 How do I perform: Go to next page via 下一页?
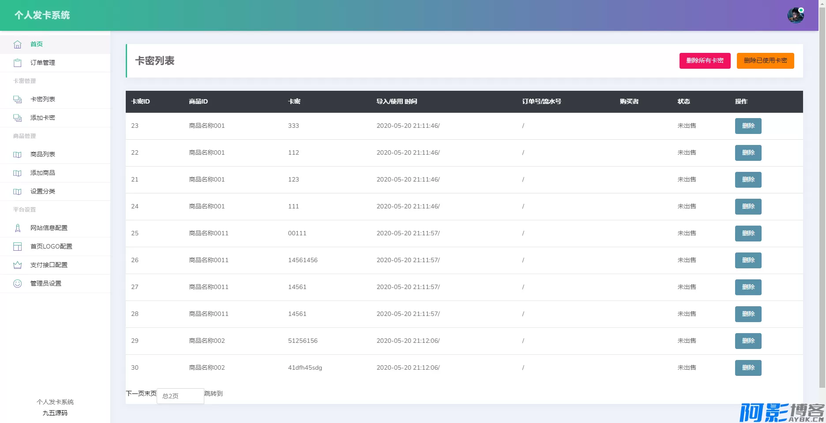(135, 393)
